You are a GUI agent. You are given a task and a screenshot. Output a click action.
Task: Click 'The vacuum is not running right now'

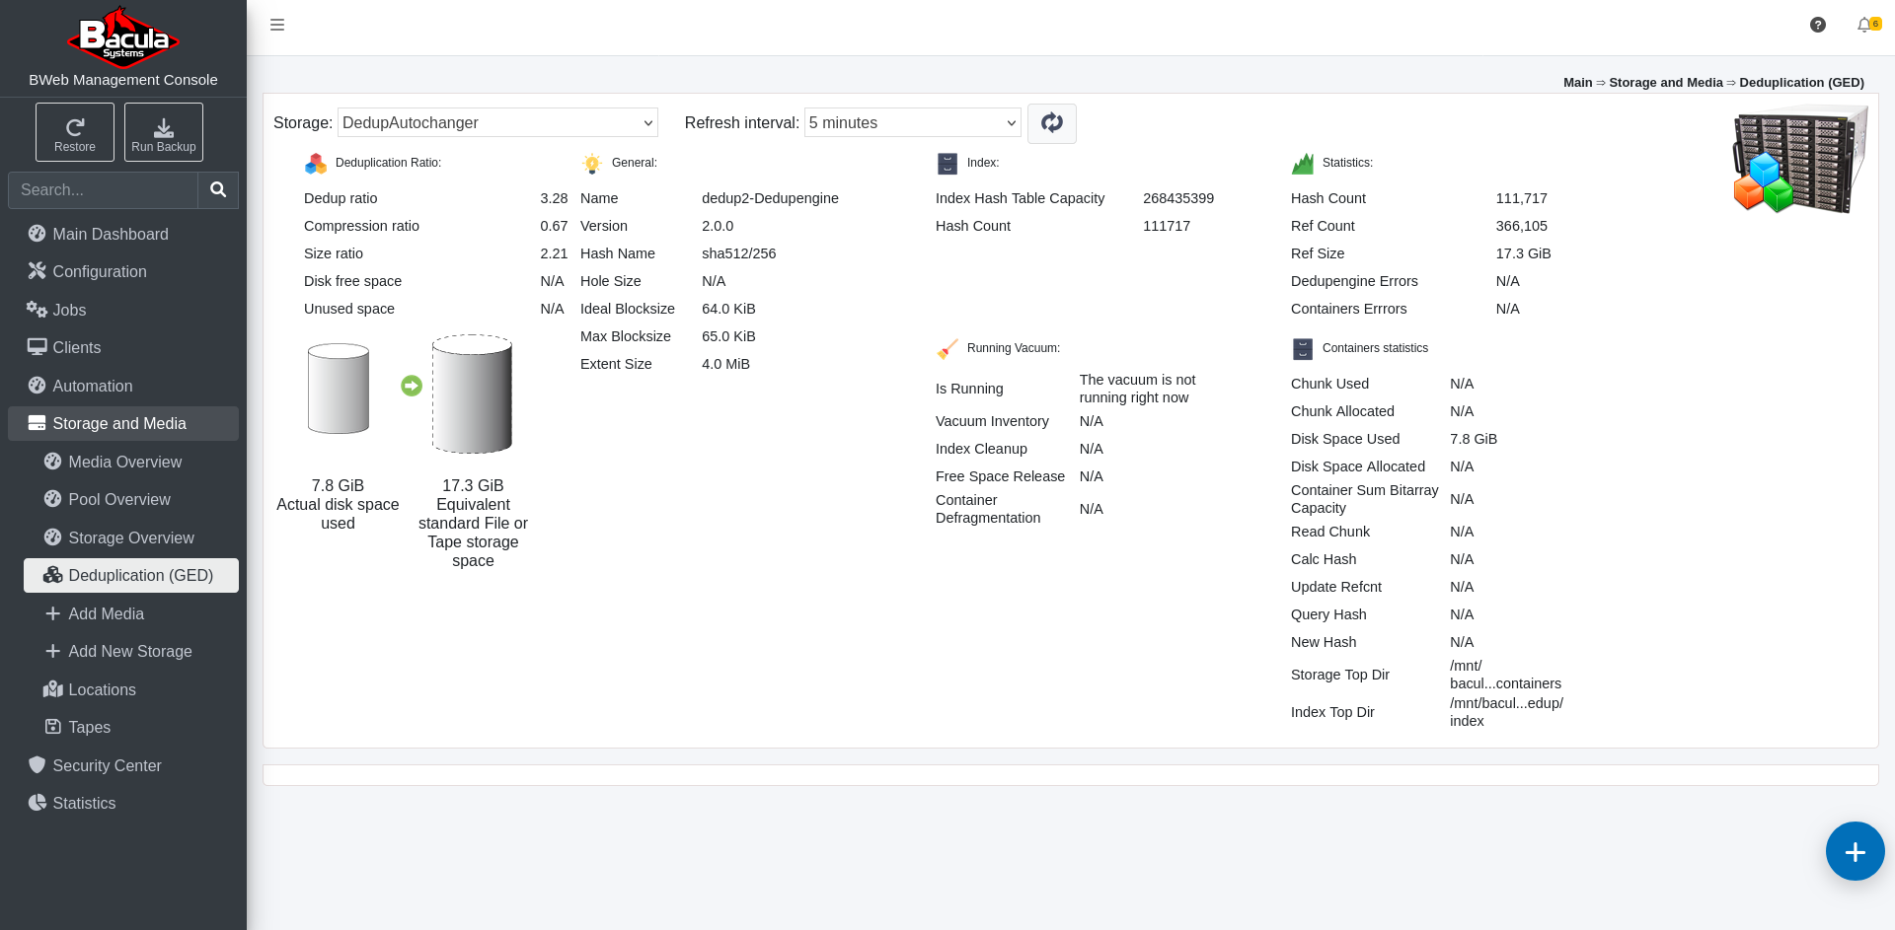click(x=1137, y=389)
